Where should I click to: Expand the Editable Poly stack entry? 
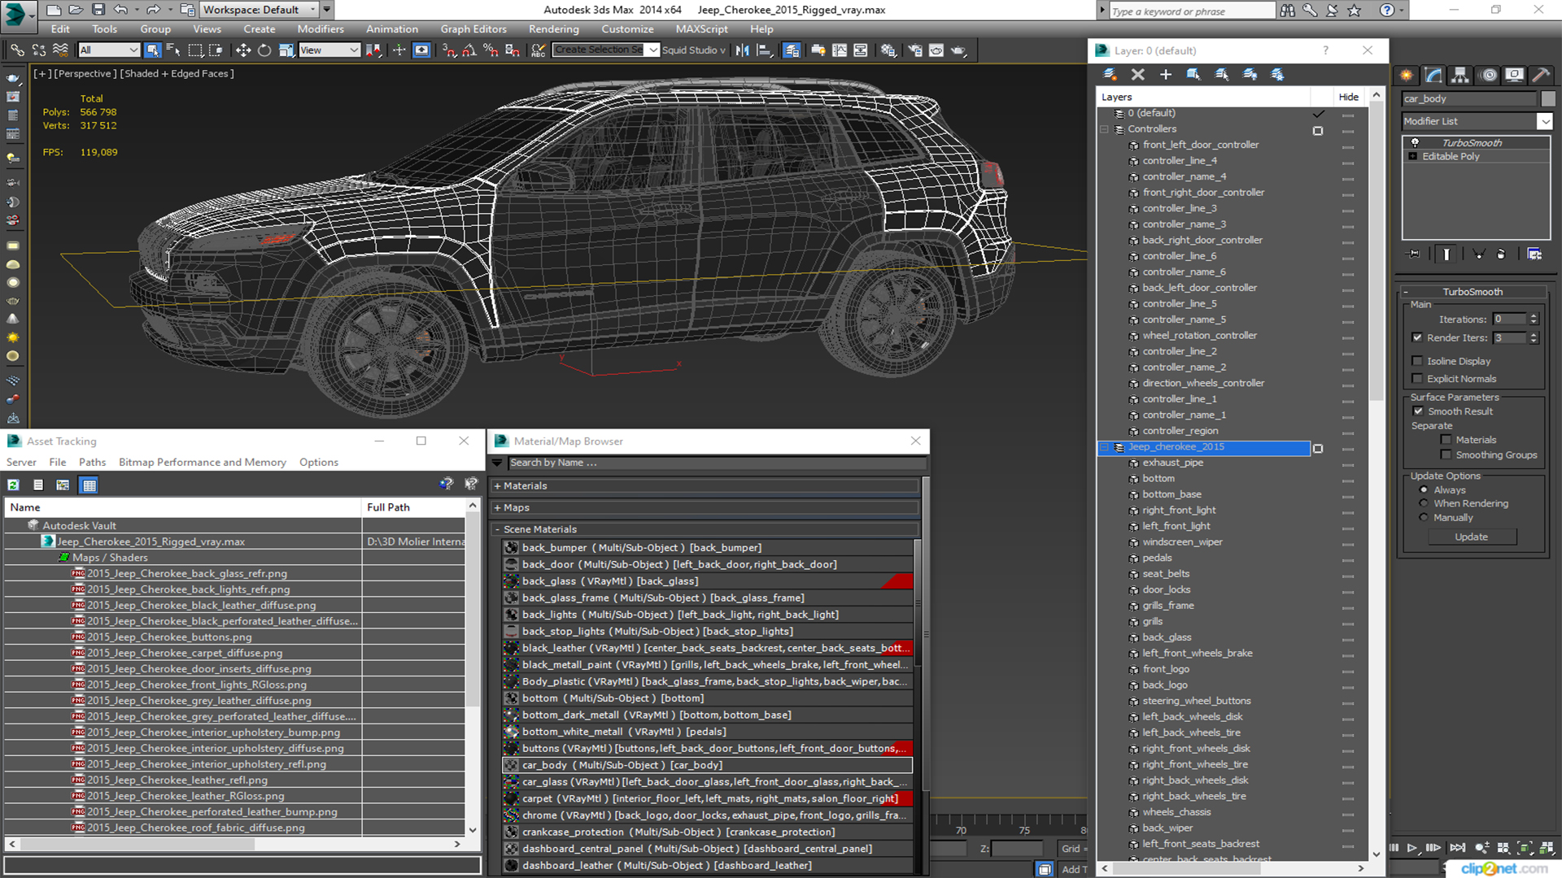tap(1413, 156)
